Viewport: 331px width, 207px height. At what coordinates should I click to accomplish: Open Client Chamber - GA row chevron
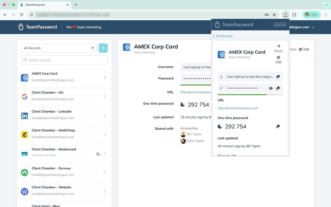[105, 97]
